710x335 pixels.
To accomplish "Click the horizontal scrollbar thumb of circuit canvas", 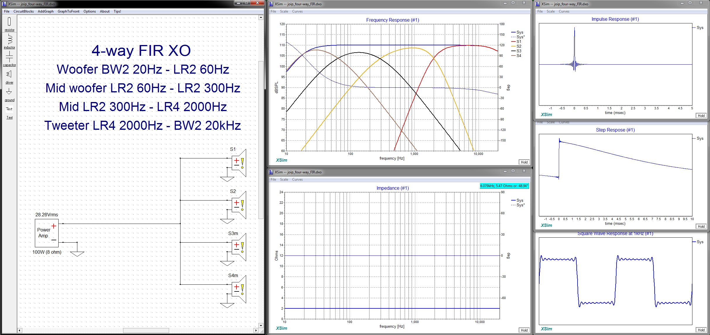I will (146, 330).
